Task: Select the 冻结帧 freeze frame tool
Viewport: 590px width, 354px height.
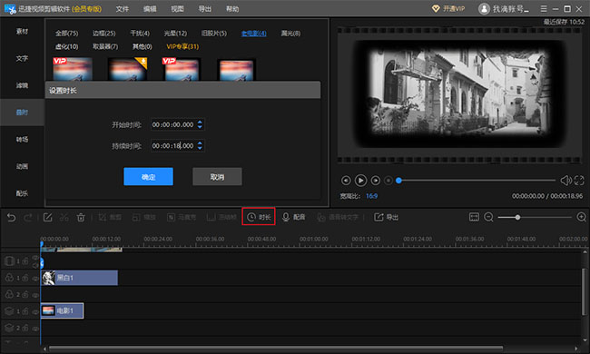Action: [221, 218]
